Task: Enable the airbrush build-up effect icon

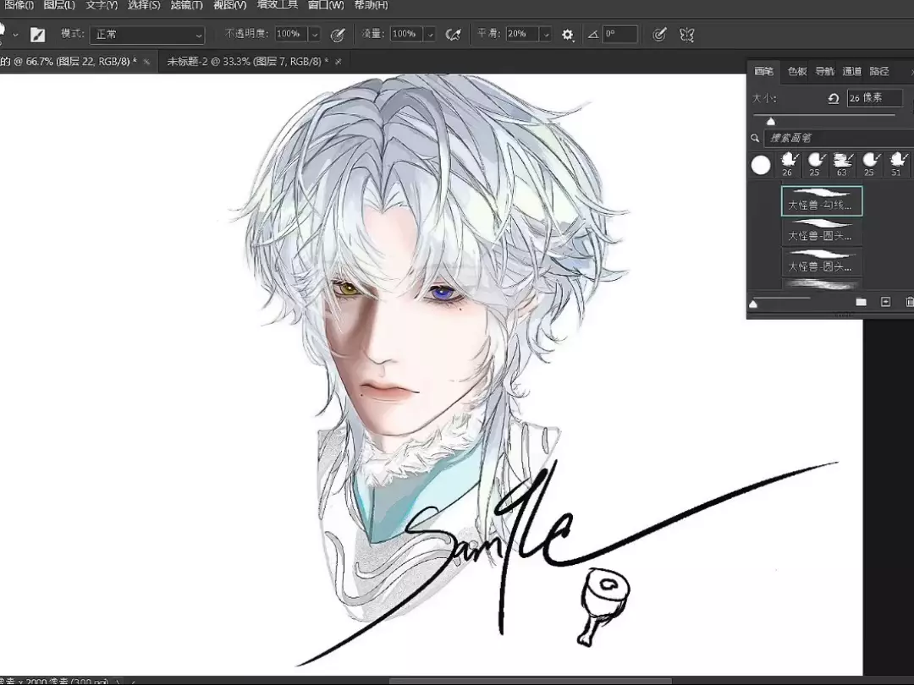Action: (x=453, y=35)
